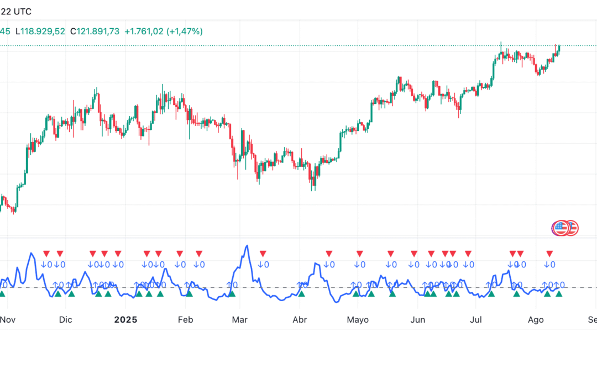Click the second overlapping flag badge icon
This screenshot has width=597, height=373.
point(574,228)
